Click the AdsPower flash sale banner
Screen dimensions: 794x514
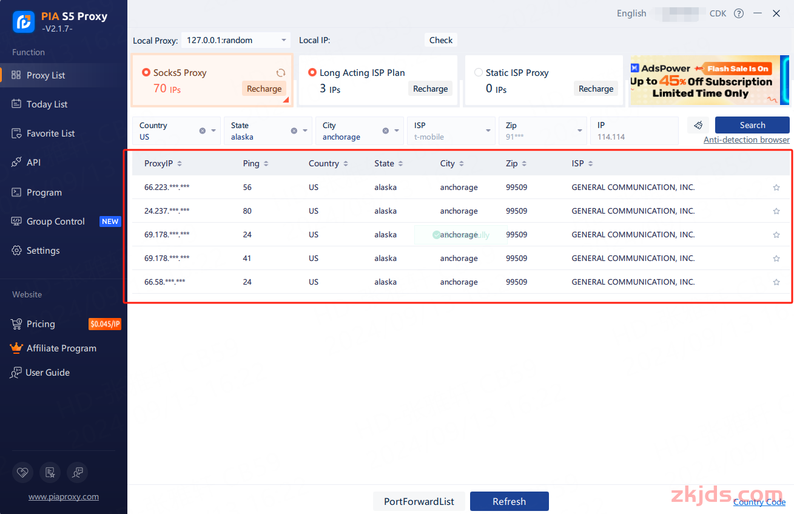click(x=710, y=81)
